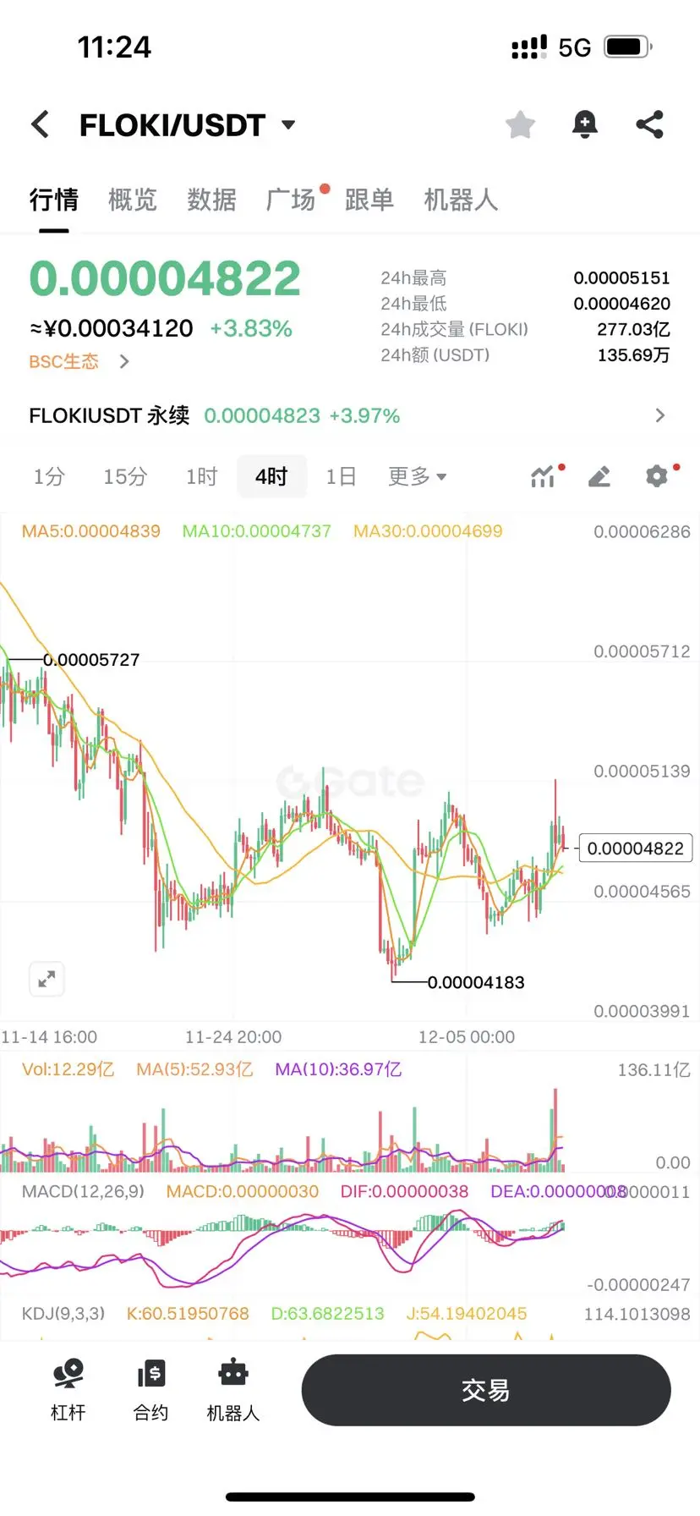Tap the 0.00004822 current price marker
Image resolution: width=700 pixels, height=1516 pixels.
click(x=636, y=848)
